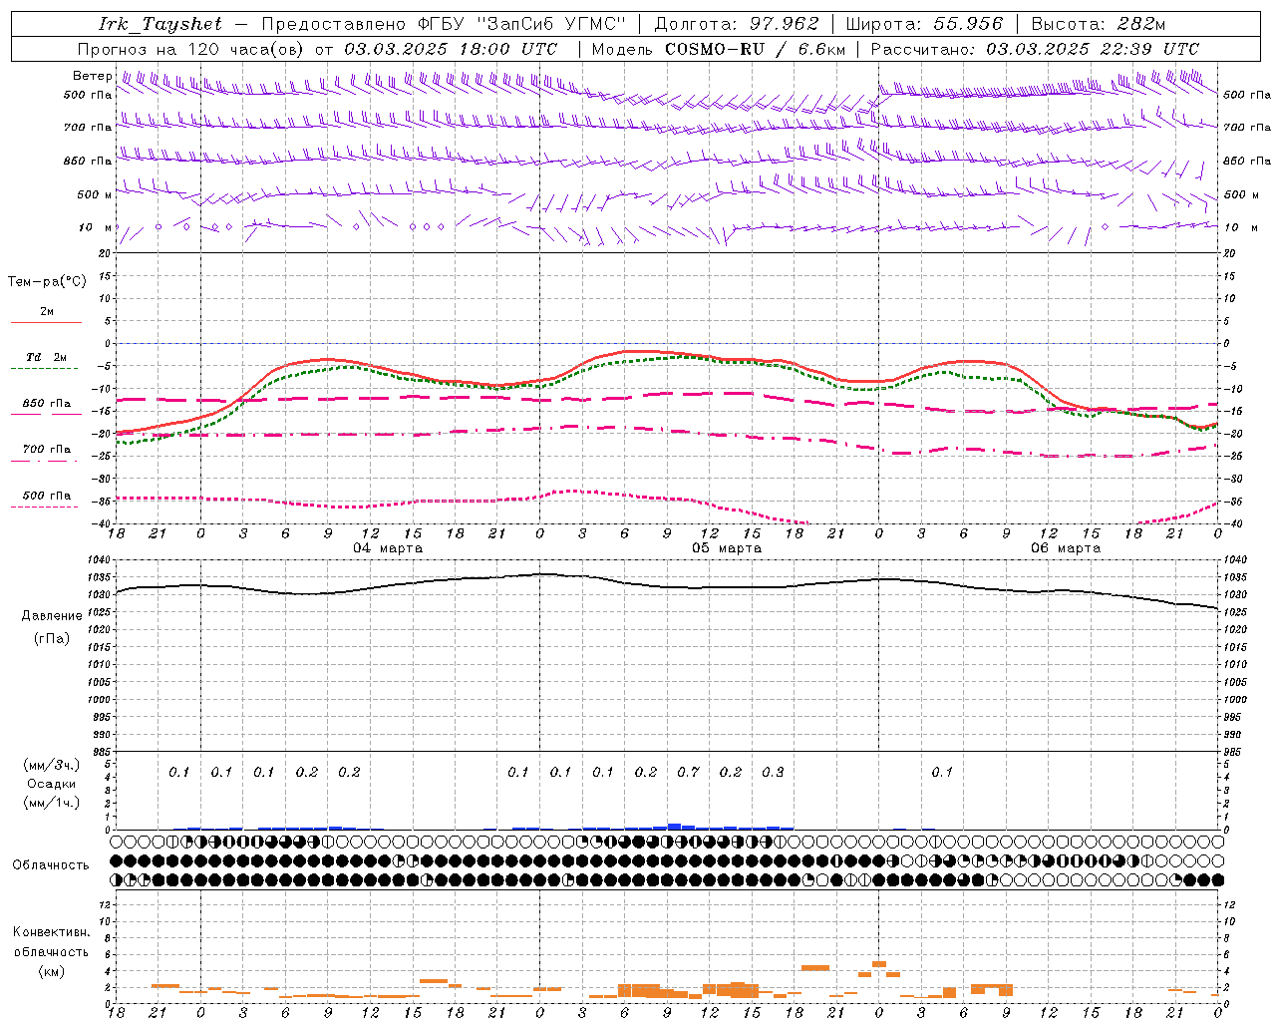The image size is (1276, 1021).
Task: Click the 06 марта date label
Action: 1066,548
